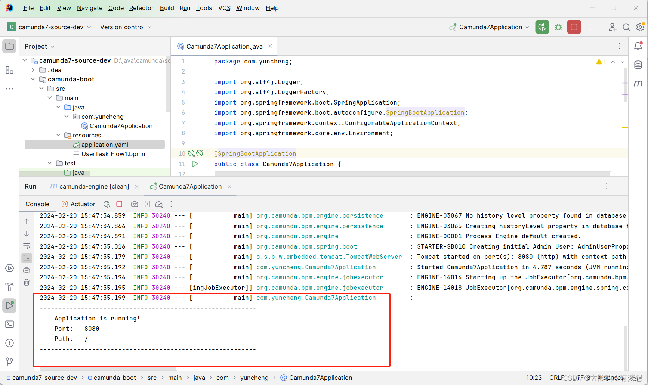Click the profiler gauge icon in console toolbar
Screen dimensions: 648x385
159,204
